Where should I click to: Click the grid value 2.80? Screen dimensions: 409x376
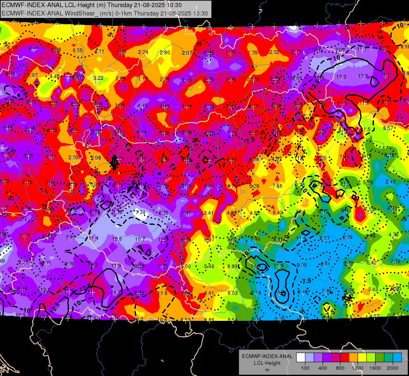(x=165, y=53)
